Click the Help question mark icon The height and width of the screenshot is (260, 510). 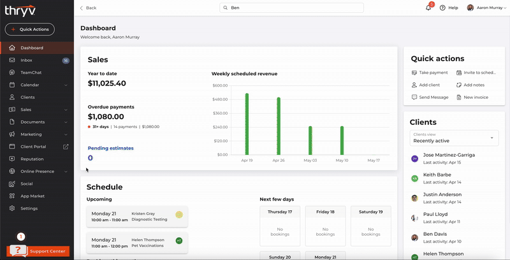442,8
